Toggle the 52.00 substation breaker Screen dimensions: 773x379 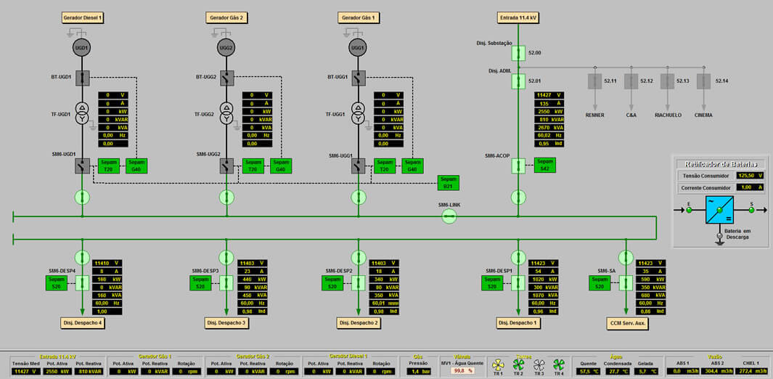pos(518,53)
